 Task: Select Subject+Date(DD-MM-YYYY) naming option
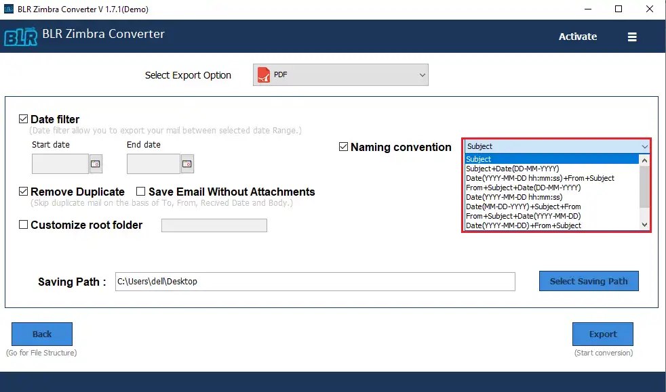[x=513, y=169]
